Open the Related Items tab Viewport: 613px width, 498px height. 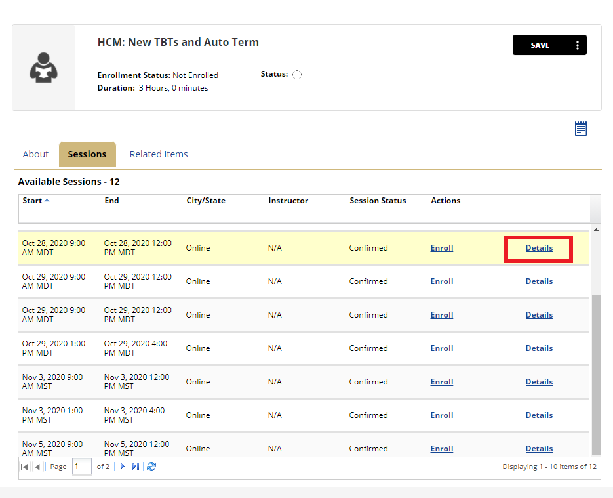[x=159, y=154]
